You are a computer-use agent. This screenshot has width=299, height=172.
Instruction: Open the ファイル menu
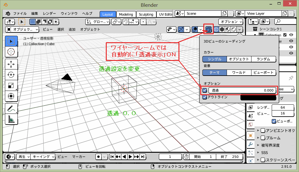[x=20, y=13]
